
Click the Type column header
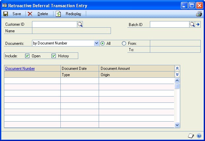tap(80, 75)
